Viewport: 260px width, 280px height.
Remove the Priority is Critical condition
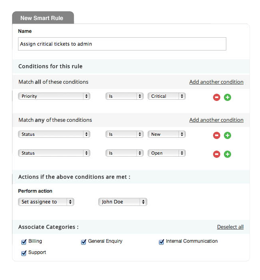tap(216, 97)
